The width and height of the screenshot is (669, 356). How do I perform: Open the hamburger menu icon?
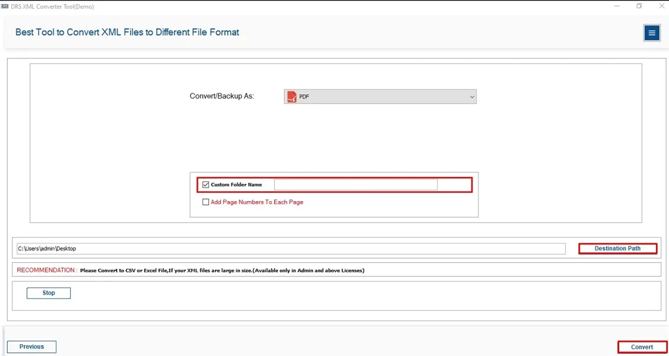652,33
